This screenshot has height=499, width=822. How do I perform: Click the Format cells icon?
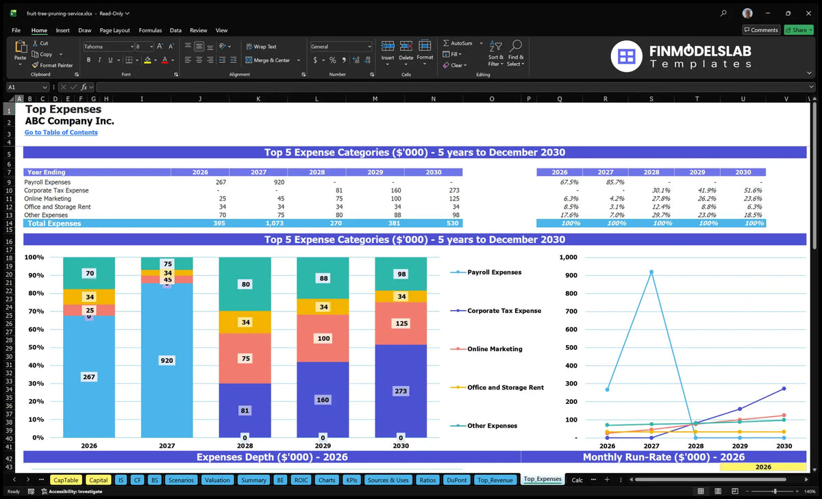click(425, 47)
